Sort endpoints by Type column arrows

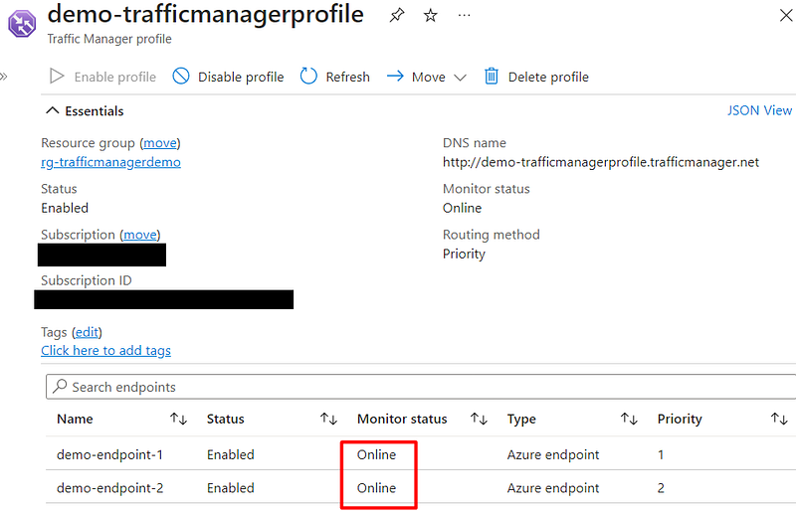pos(629,419)
